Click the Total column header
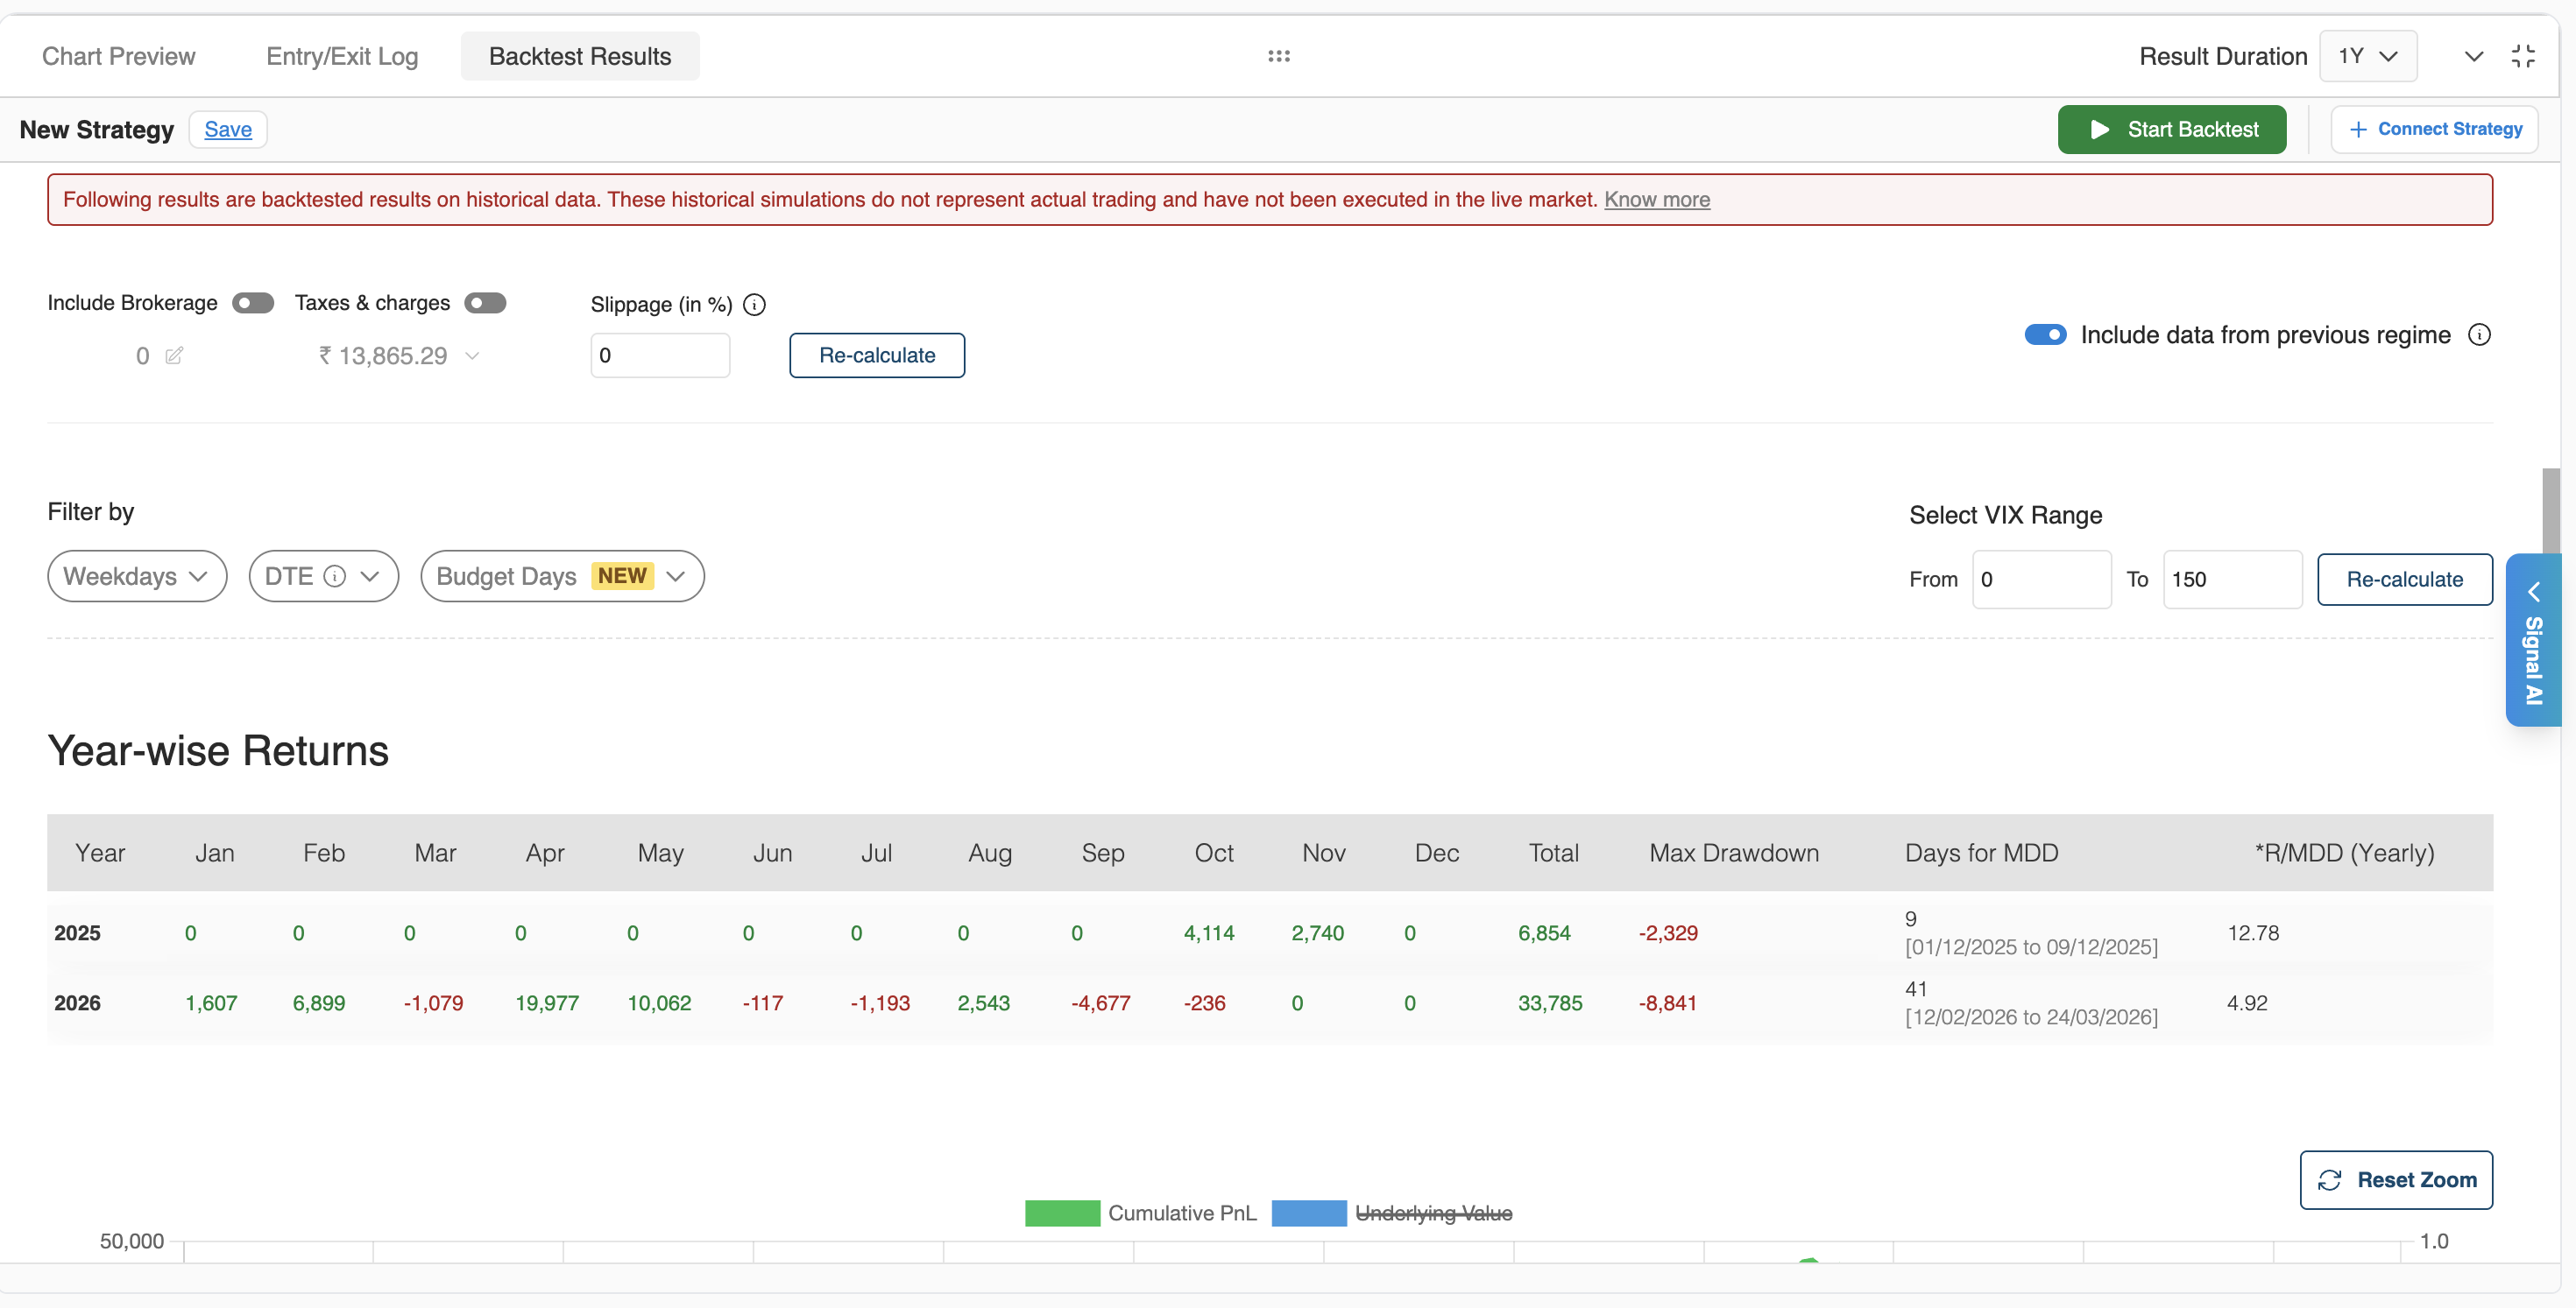This screenshot has width=2576, height=1308. [x=1553, y=853]
